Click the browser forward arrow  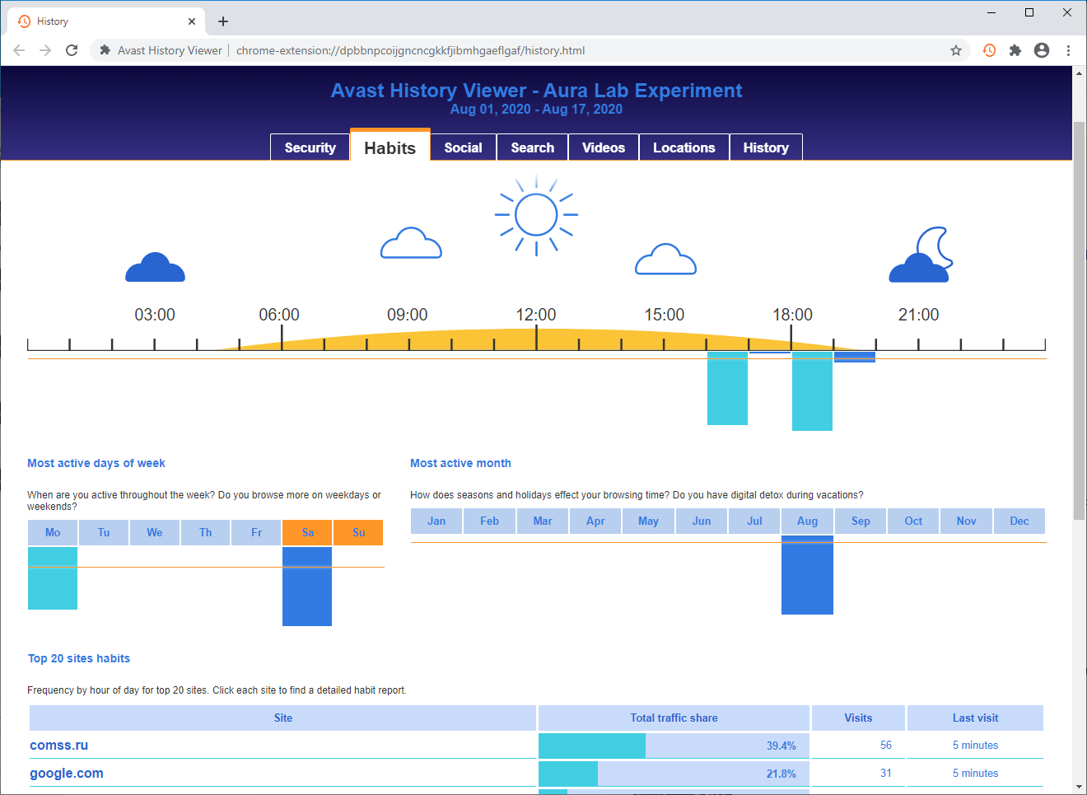coord(45,50)
